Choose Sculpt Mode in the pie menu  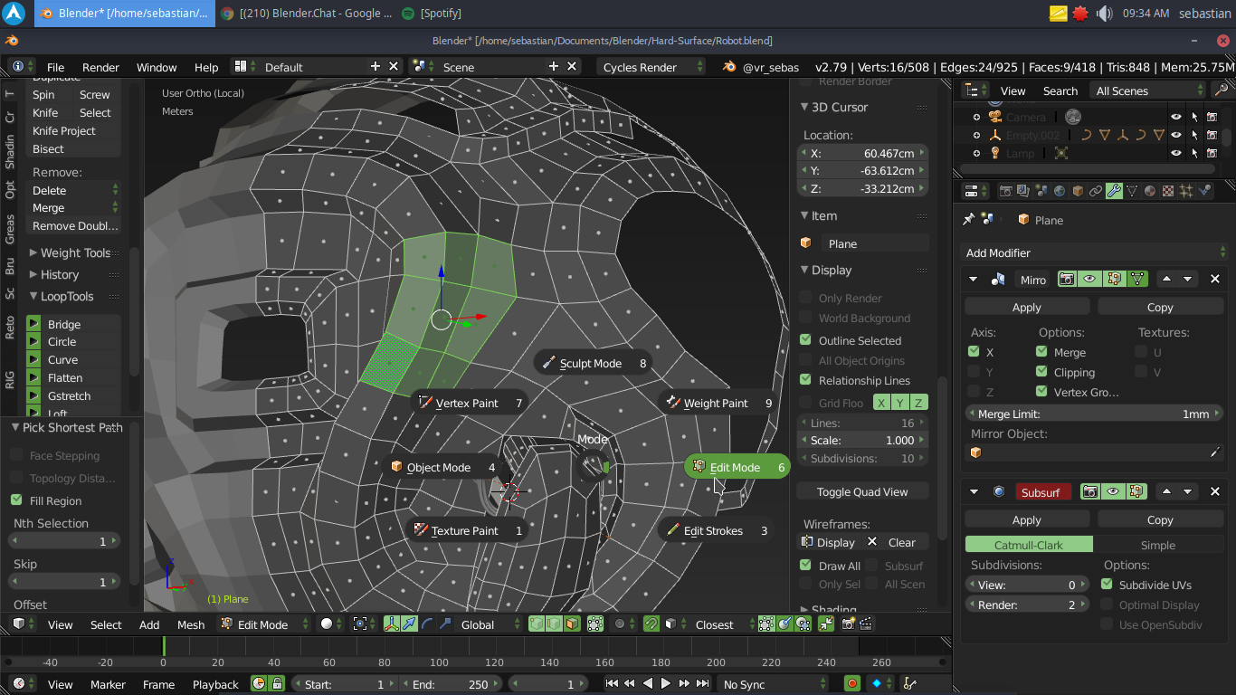click(x=594, y=364)
